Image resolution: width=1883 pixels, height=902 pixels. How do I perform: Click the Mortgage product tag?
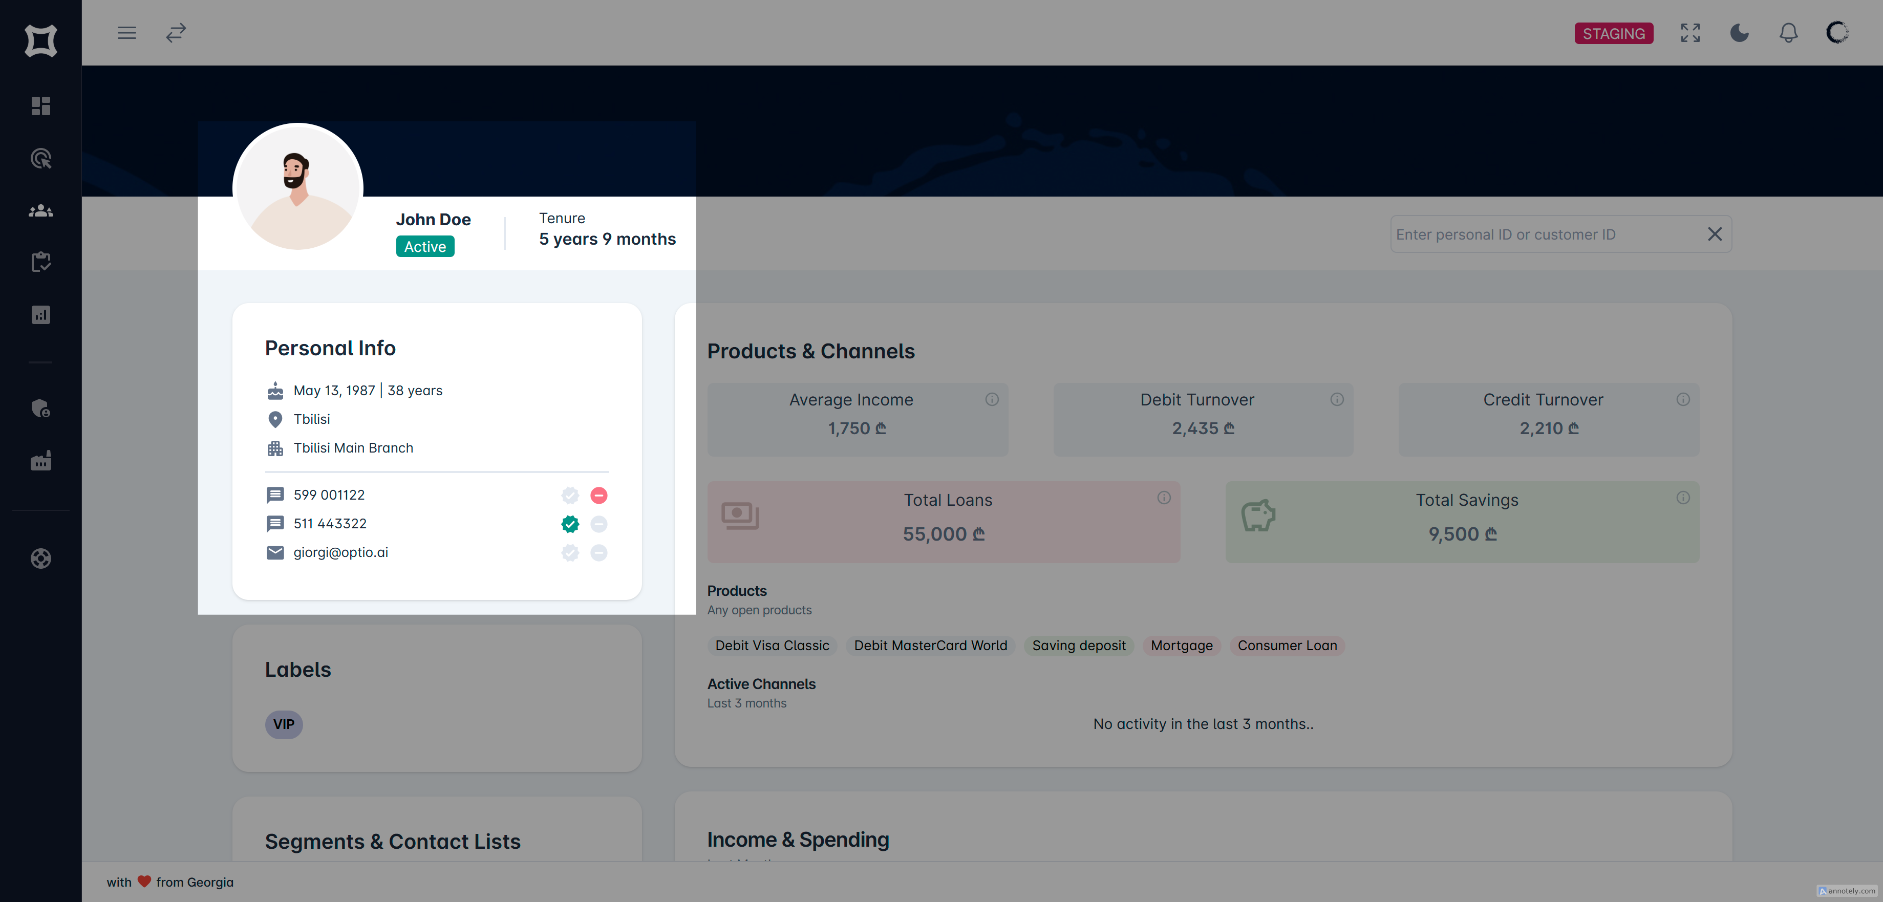(1181, 646)
